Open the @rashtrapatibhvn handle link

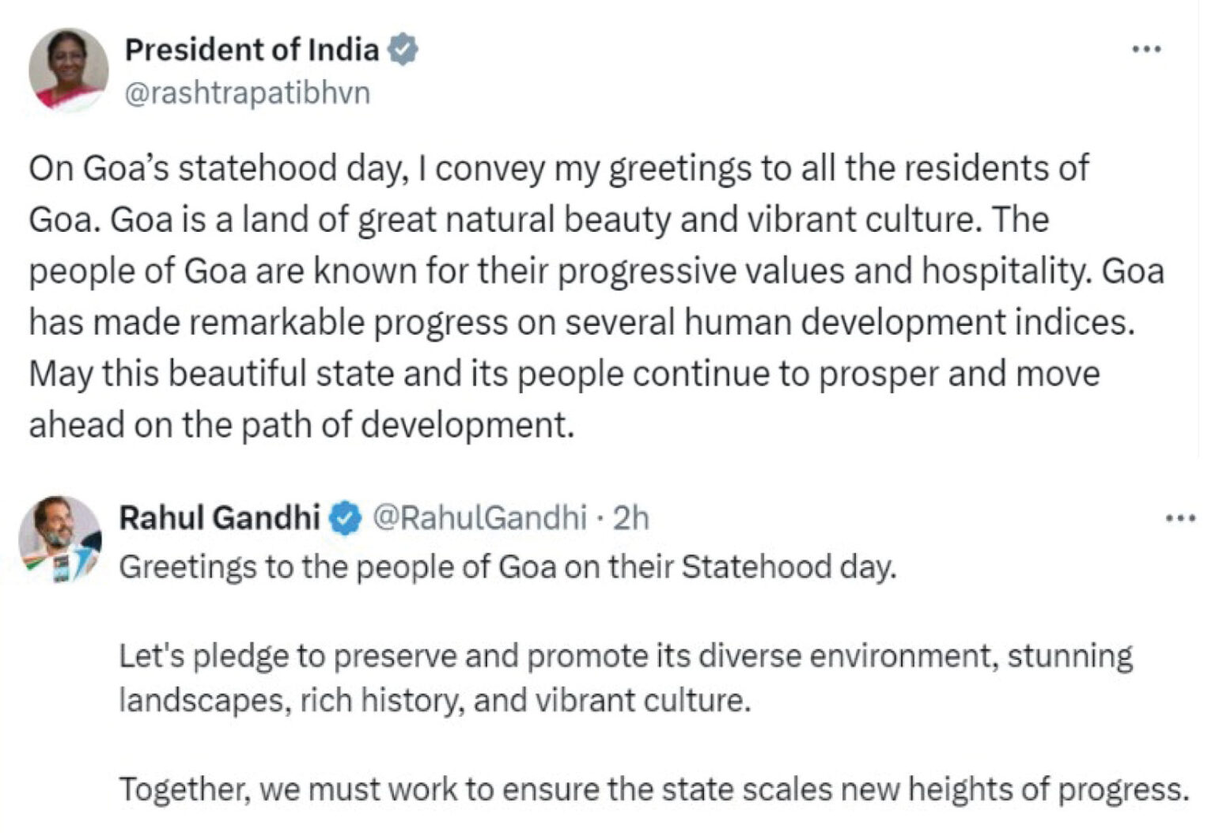tap(247, 93)
